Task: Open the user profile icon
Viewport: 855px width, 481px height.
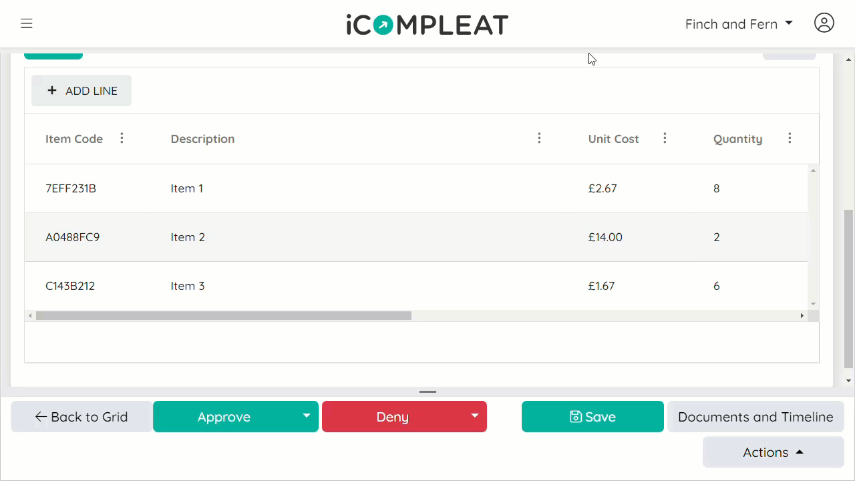Action: [x=824, y=23]
